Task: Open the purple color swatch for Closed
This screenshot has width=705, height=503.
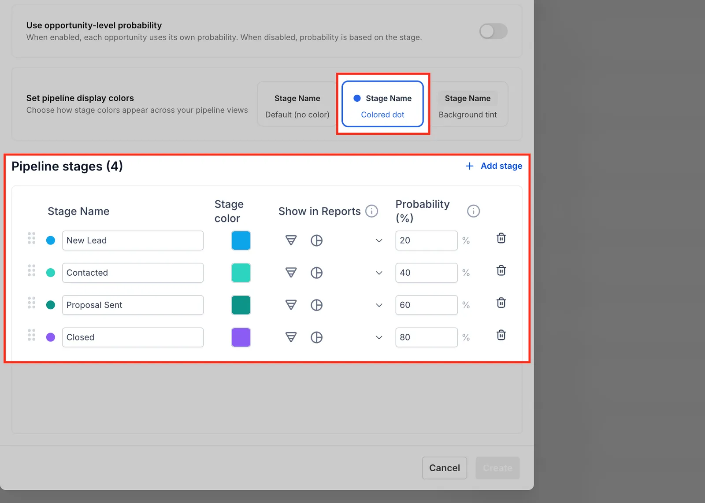Action: pos(241,337)
